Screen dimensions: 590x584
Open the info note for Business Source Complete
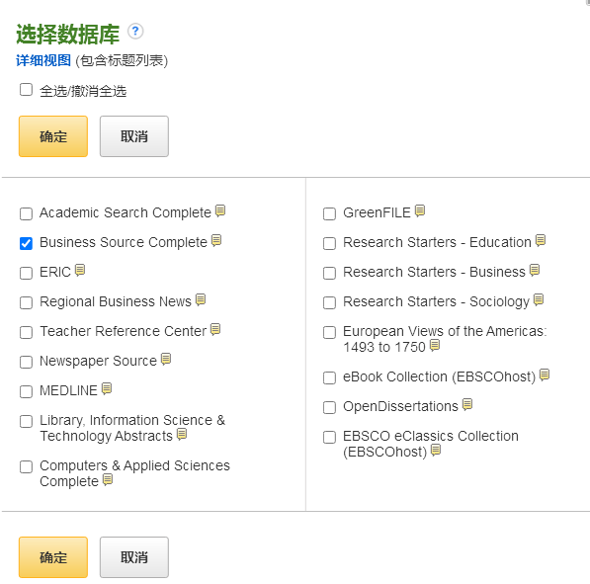click(216, 240)
